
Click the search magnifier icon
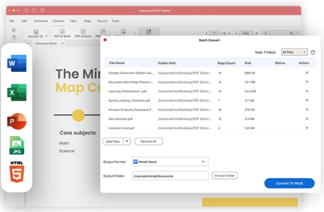point(291,33)
